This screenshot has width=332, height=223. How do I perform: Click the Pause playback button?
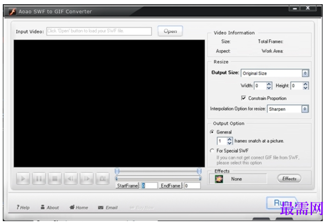click(39, 178)
